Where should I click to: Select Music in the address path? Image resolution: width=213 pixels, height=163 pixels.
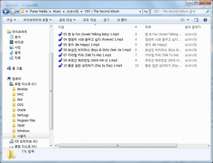coord(57,12)
